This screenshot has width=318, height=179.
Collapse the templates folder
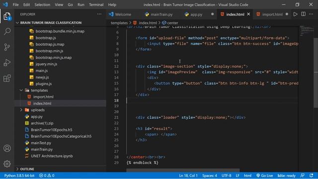[39, 90]
